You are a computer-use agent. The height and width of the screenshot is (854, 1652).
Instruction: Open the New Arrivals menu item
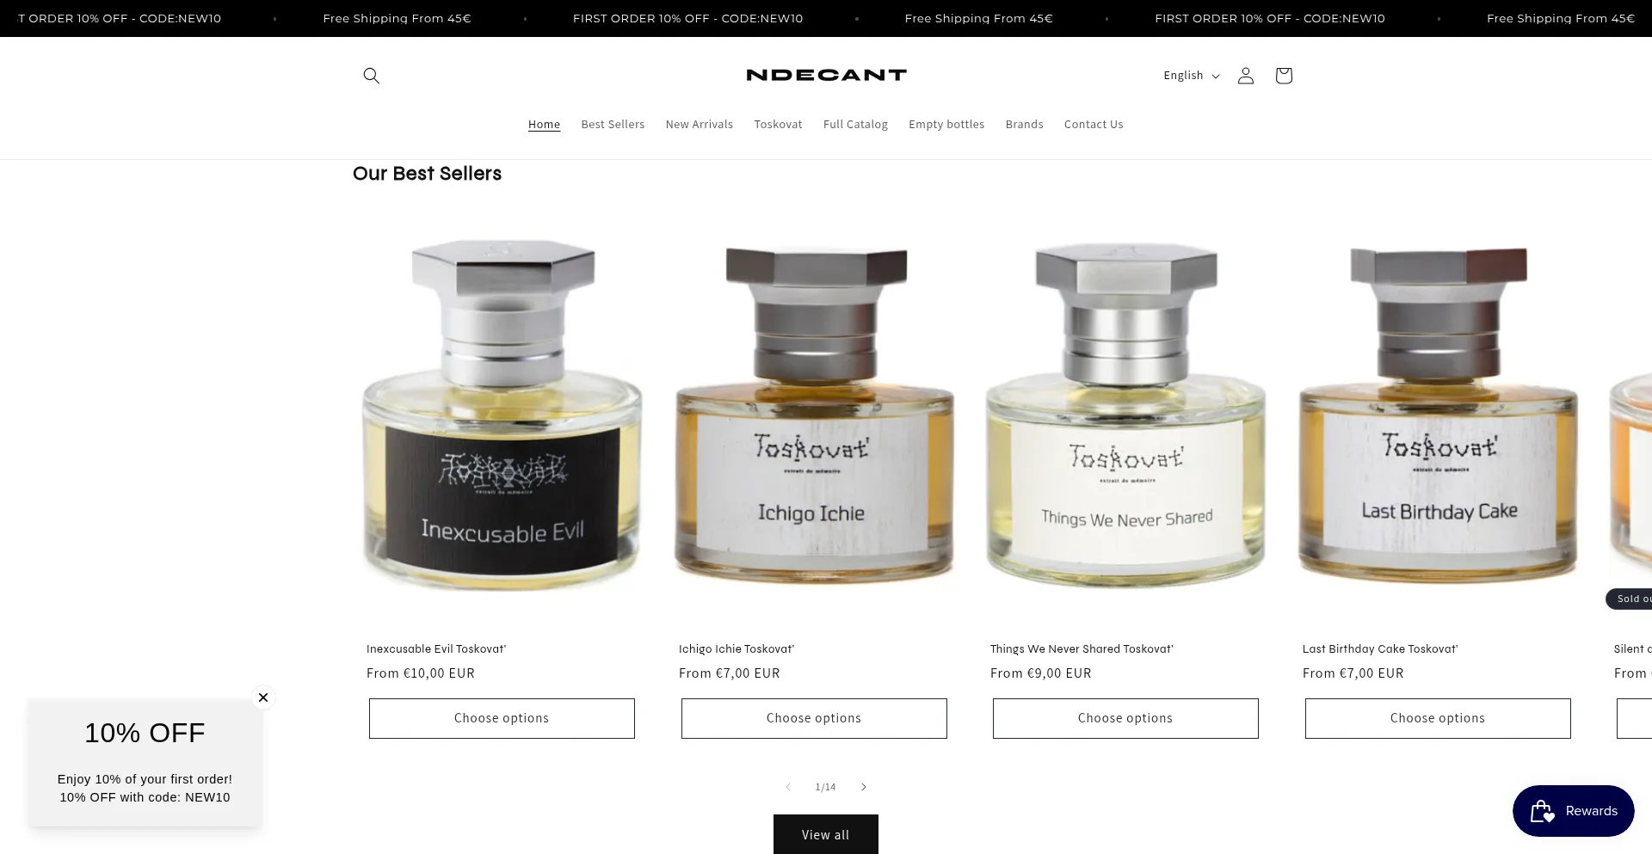pyautogui.click(x=699, y=125)
